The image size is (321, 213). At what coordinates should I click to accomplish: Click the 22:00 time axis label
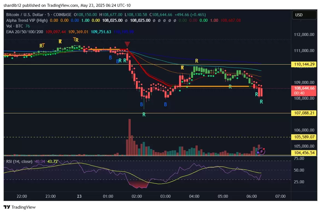click(22, 196)
